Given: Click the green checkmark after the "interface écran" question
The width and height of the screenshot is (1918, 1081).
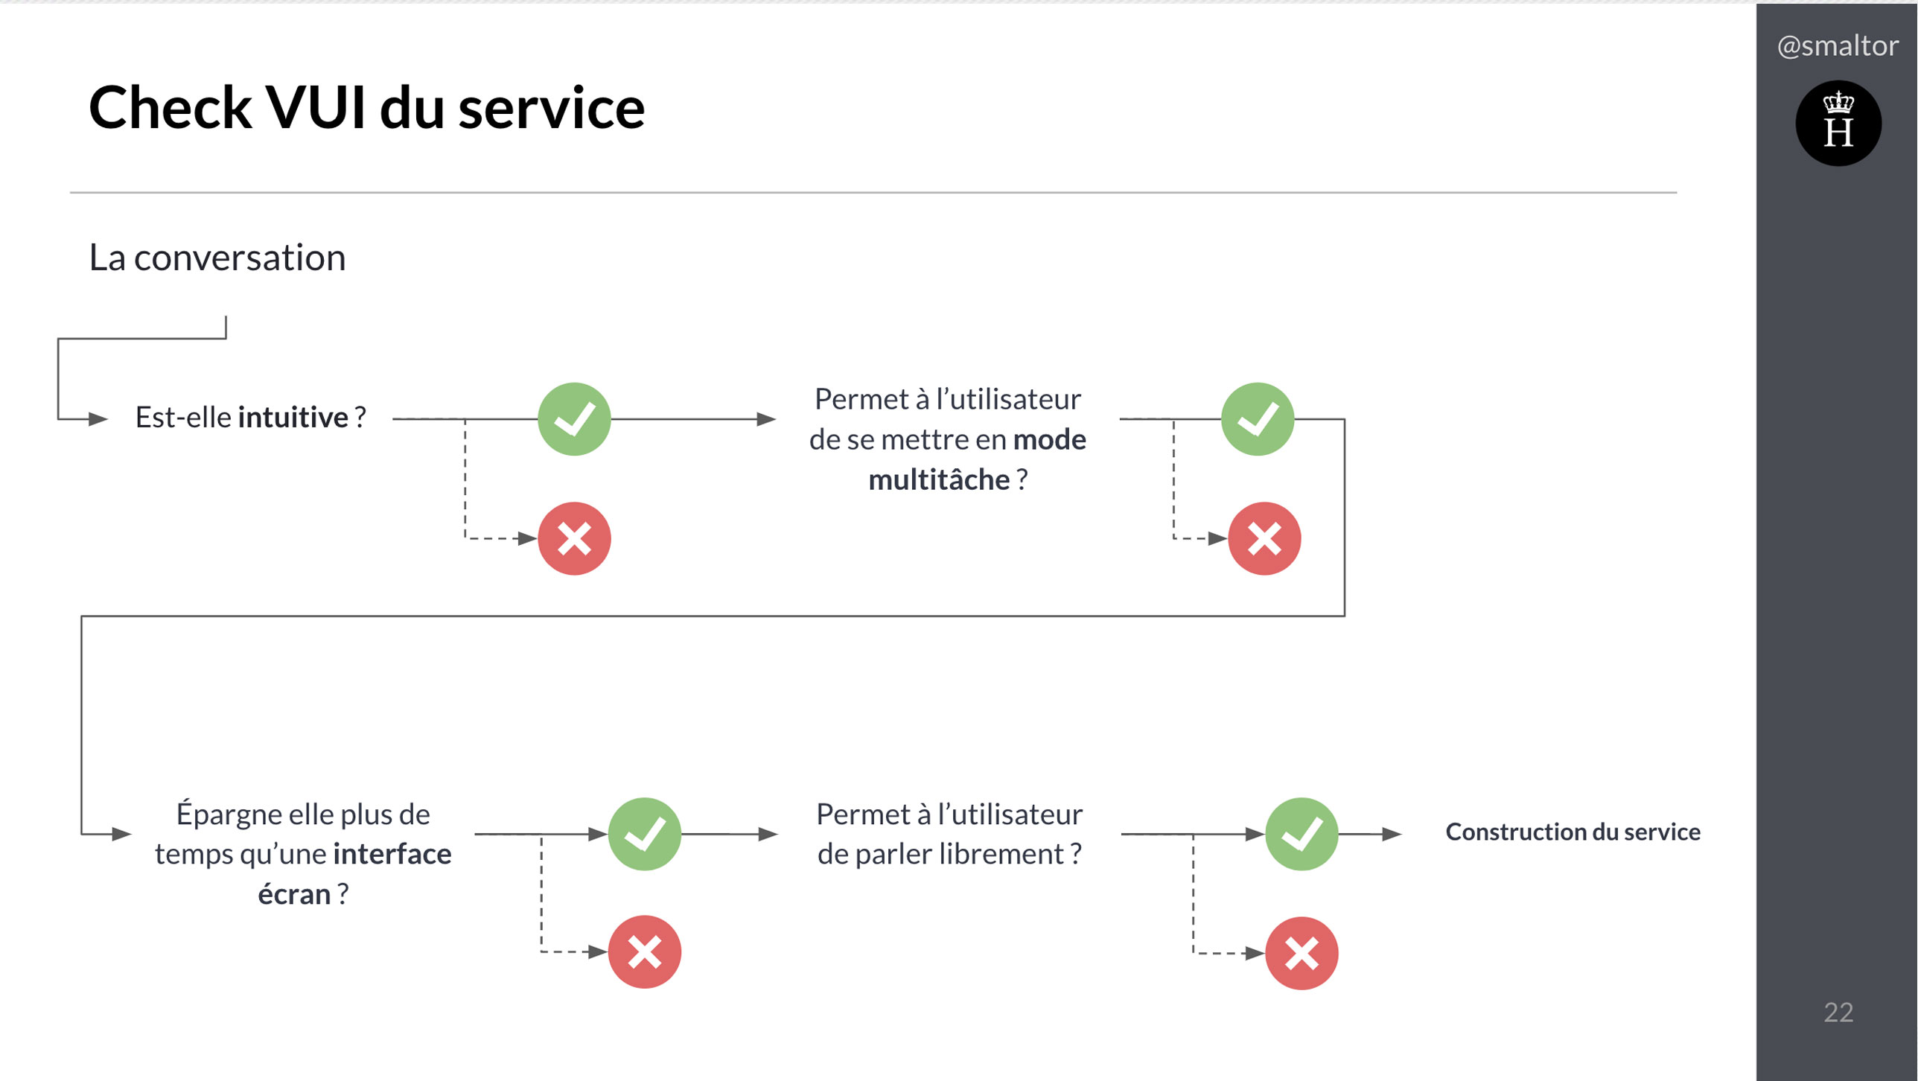Looking at the screenshot, I should pyautogui.click(x=644, y=834).
